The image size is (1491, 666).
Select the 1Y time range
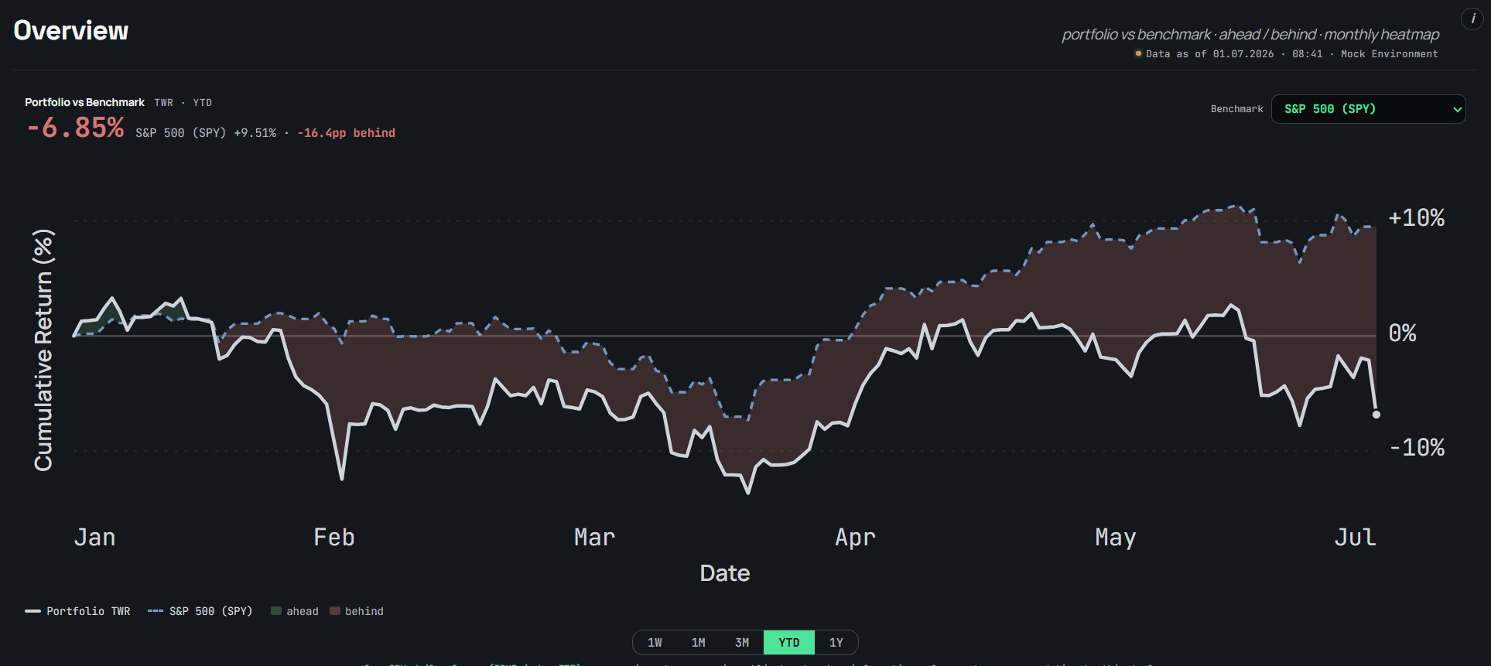tap(836, 642)
